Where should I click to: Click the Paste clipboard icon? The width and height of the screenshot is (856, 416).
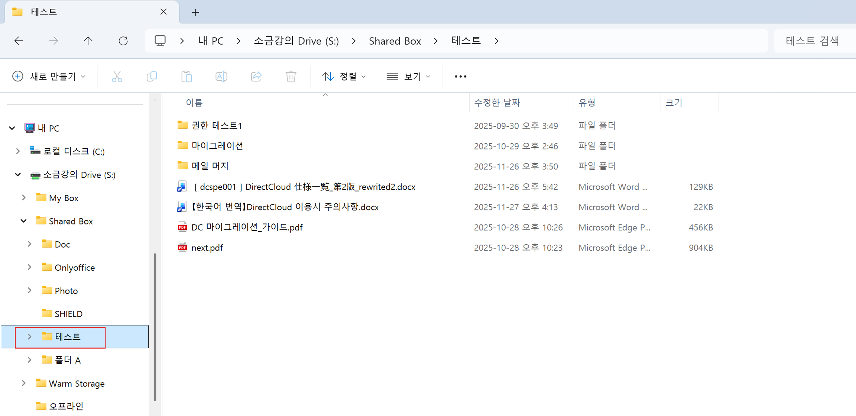point(187,77)
